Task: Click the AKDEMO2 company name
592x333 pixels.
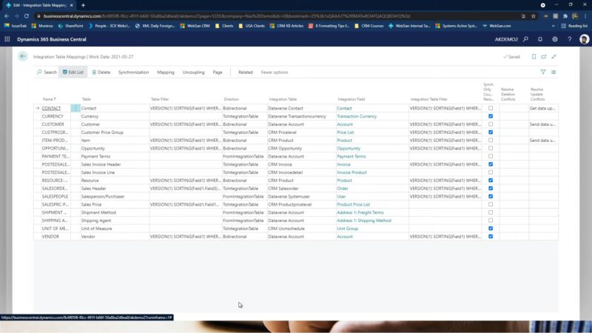Action: [506, 39]
